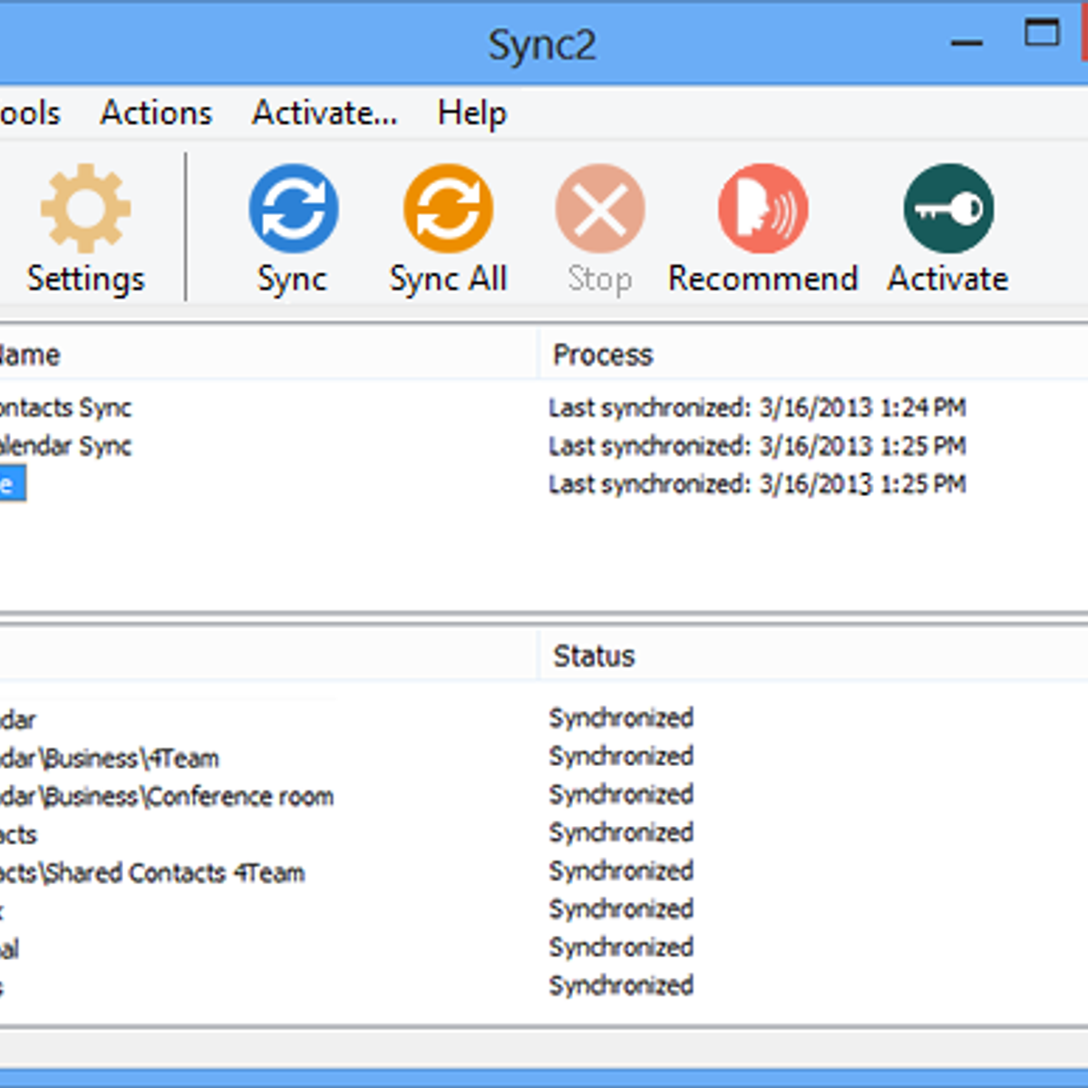The width and height of the screenshot is (1088, 1088).
Task: Select the Calendar\Business\4Team folder row
Action: (109, 758)
